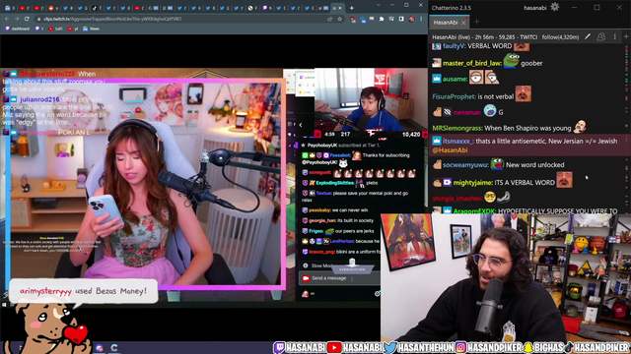The width and height of the screenshot is (631, 354).
Task: Click the pepe emote before goober
Action: tap(511, 61)
